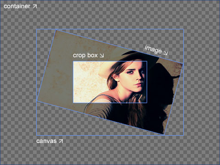Select the 'canvas' text label

[x=46, y=141]
